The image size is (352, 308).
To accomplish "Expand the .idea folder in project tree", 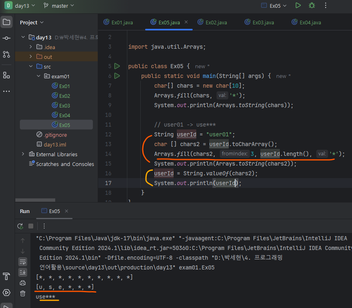I will point(31,47).
